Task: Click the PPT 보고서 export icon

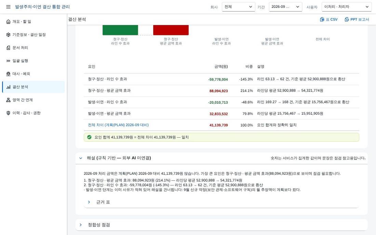Action: coord(347,19)
